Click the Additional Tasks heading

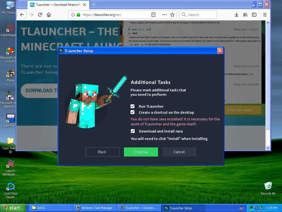151,82
